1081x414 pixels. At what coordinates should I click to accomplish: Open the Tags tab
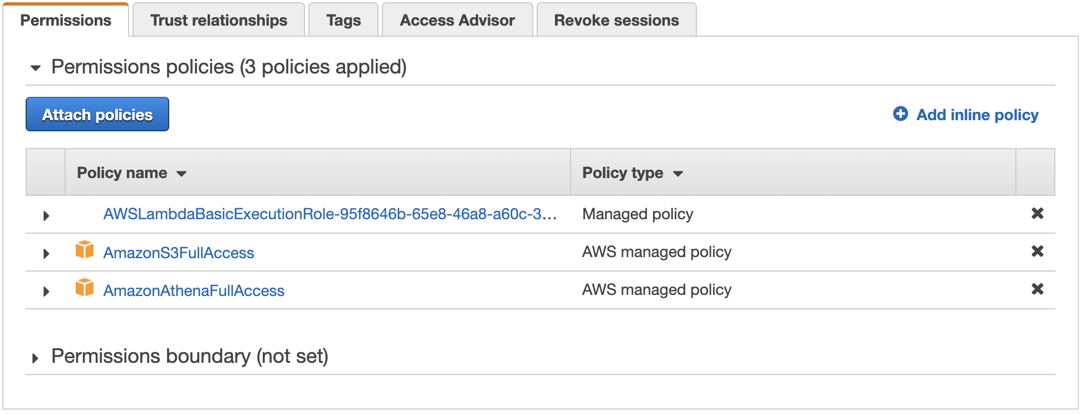[343, 20]
